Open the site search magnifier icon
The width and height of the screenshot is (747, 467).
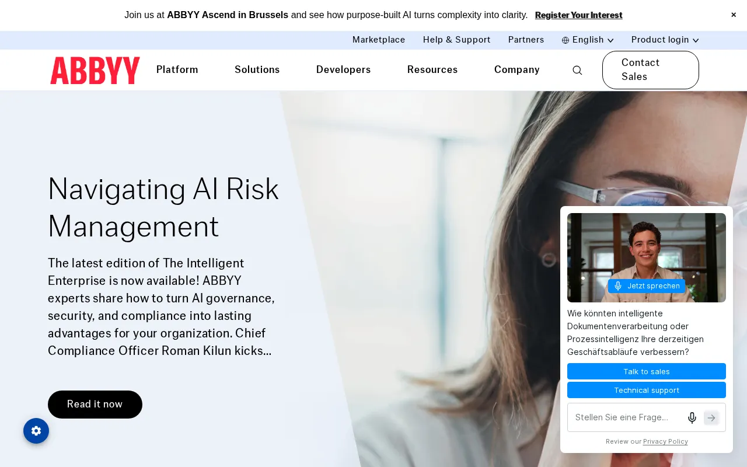point(577,70)
